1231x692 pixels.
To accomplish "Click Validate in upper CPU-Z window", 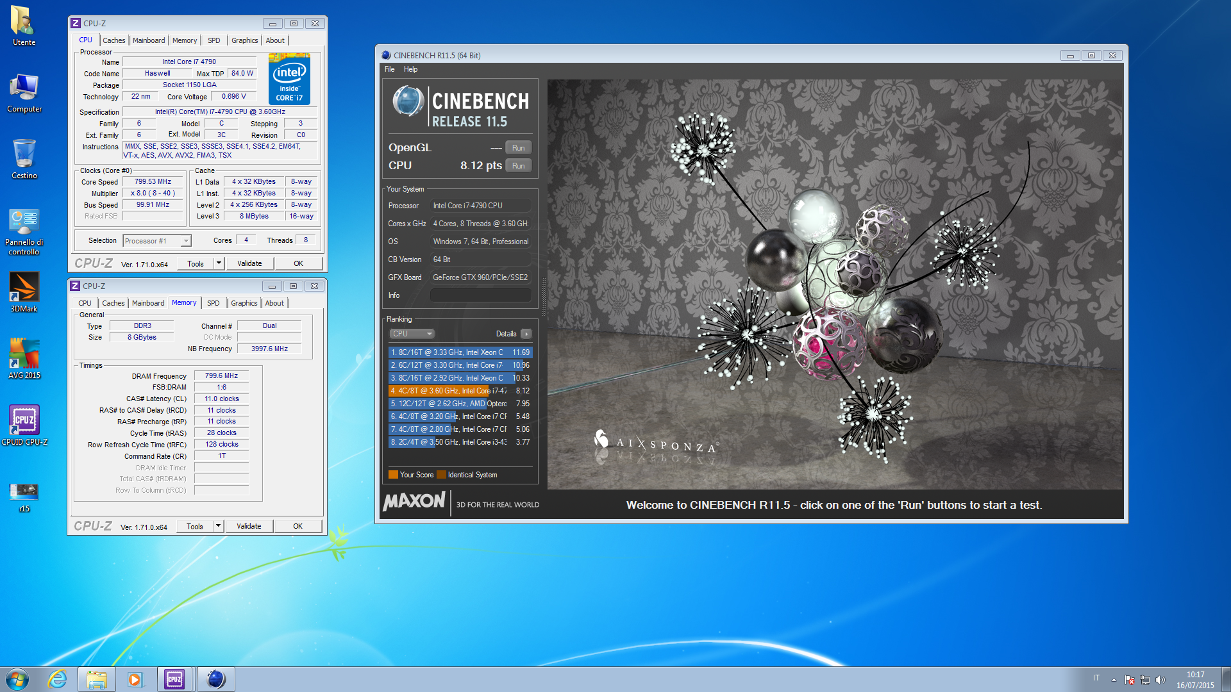I will pyautogui.click(x=249, y=263).
